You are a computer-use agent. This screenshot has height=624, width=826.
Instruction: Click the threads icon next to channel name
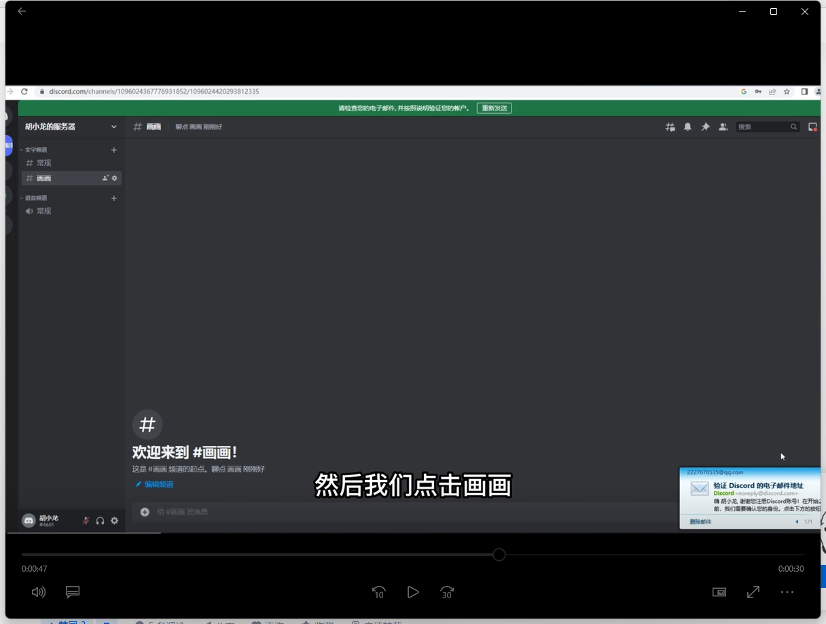tap(670, 126)
